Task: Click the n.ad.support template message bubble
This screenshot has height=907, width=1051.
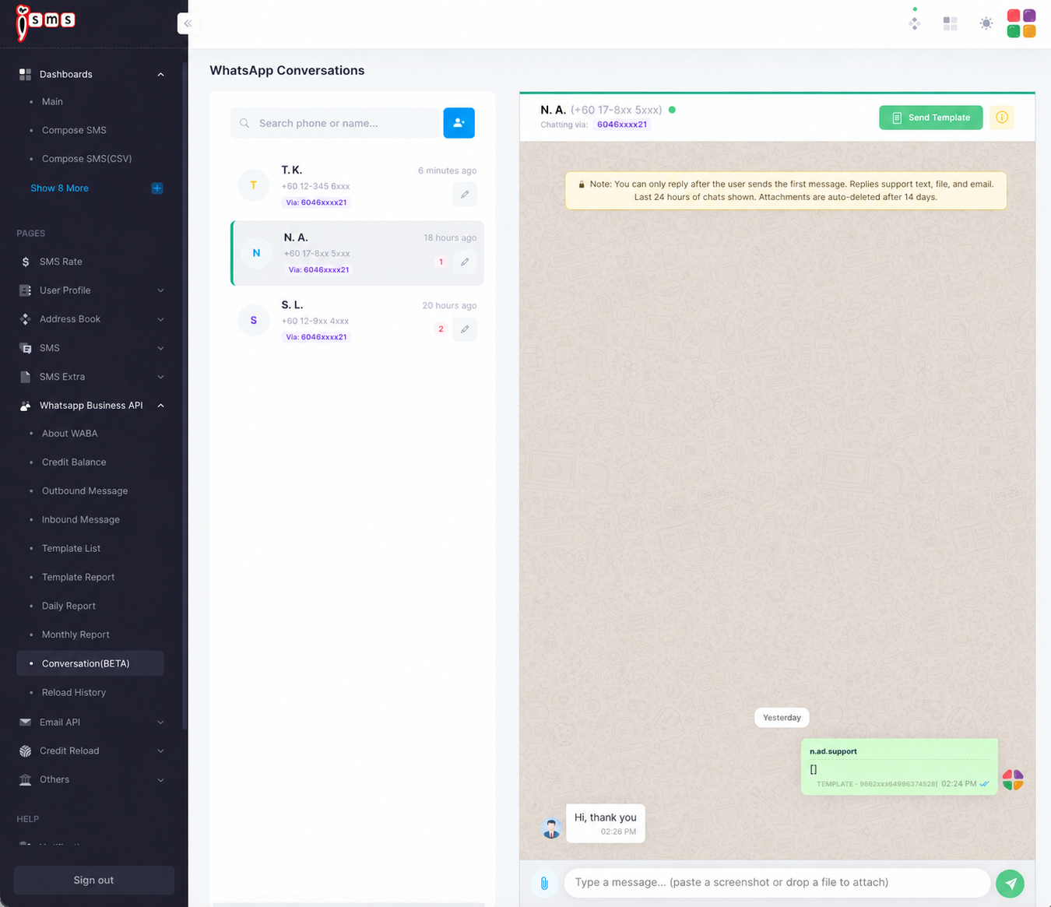Action: tap(899, 767)
